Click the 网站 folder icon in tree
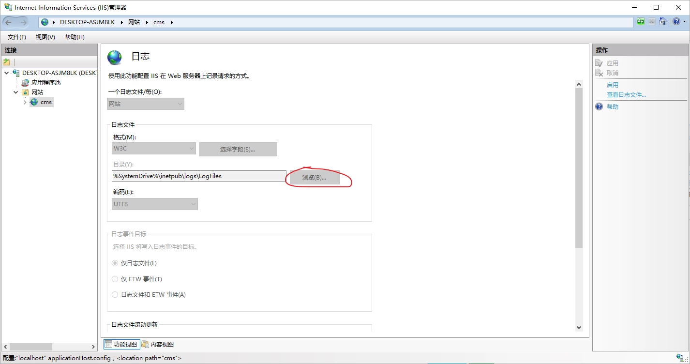 25,92
